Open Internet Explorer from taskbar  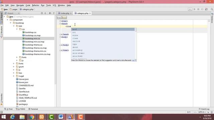tap(12, 117)
